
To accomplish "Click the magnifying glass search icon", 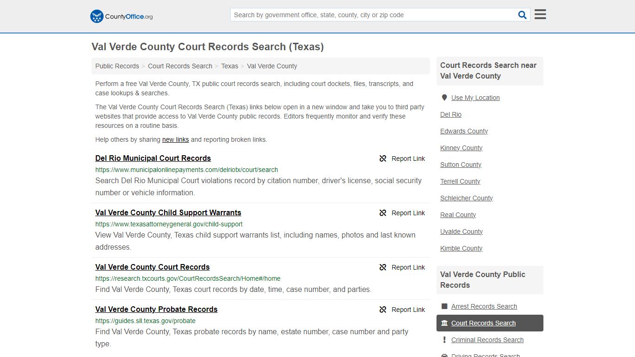I will (x=523, y=15).
